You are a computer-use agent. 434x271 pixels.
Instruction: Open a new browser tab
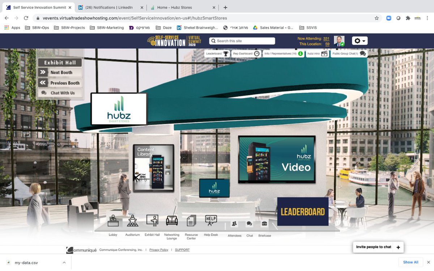225,7
